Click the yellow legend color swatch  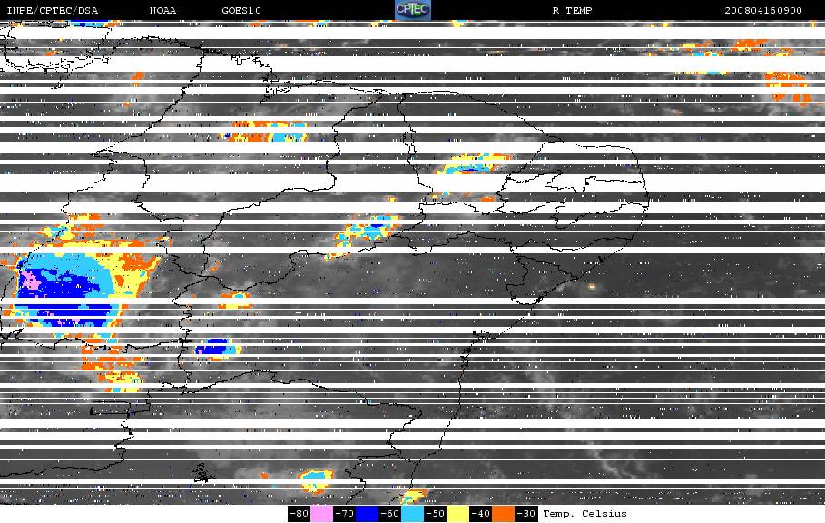457,514
